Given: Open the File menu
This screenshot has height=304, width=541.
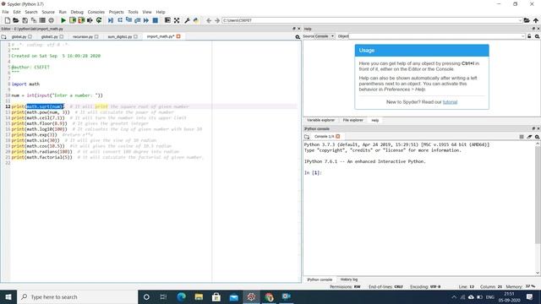Looking at the screenshot, I should click(6, 12).
